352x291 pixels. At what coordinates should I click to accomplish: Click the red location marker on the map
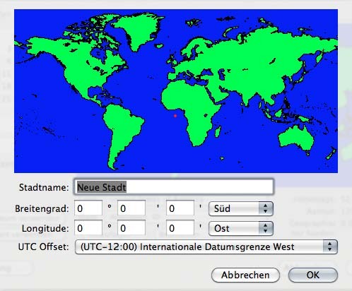click(175, 116)
